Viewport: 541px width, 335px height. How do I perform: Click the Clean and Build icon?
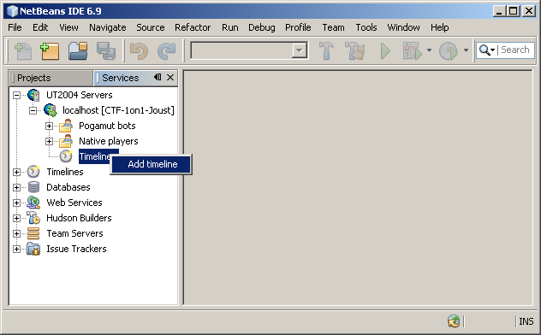(355, 51)
